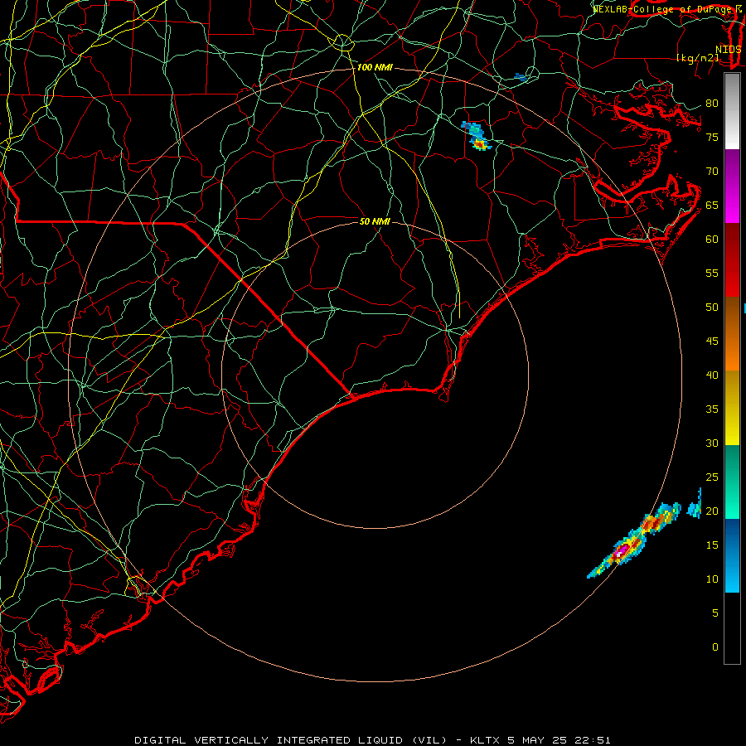This screenshot has width=746, height=746.
Task: Click the 30 value on the VIL scale
Action: coord(712,443)
